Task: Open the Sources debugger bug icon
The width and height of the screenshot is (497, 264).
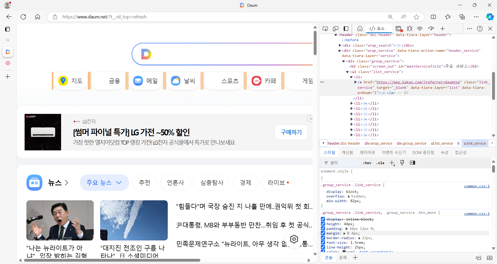Action: coord(410,29)
